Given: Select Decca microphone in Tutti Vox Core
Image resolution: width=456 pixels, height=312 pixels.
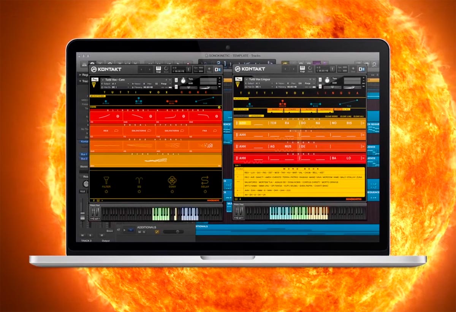Looking at the screenshot, I should pos(138,101).
